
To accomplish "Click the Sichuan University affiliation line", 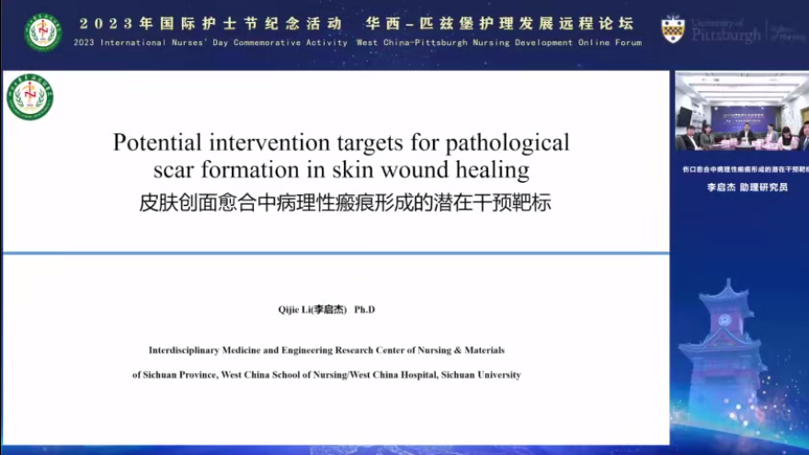I will pyautogui.click(x=326, y=375).
